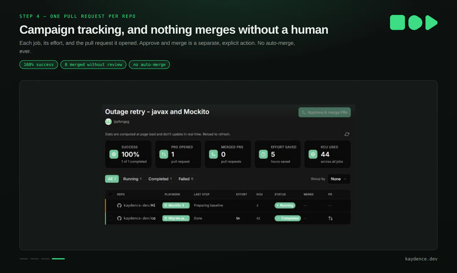Viewport: 457px width, 273px height.
Task: Click the KCU Used chip icon
Action: pyautogui.click(x=313, y=154)
